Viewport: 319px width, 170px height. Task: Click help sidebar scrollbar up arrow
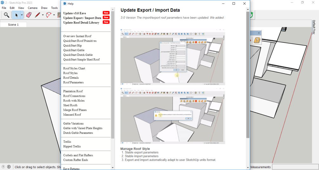click(113, 9)
